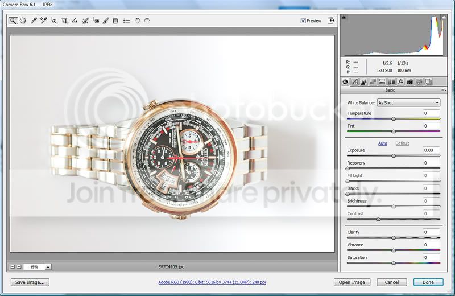The width and height of the screenshot is (455, 296).
Task: Pick the White Balance eyedropper tool
Action: [34, 20]
